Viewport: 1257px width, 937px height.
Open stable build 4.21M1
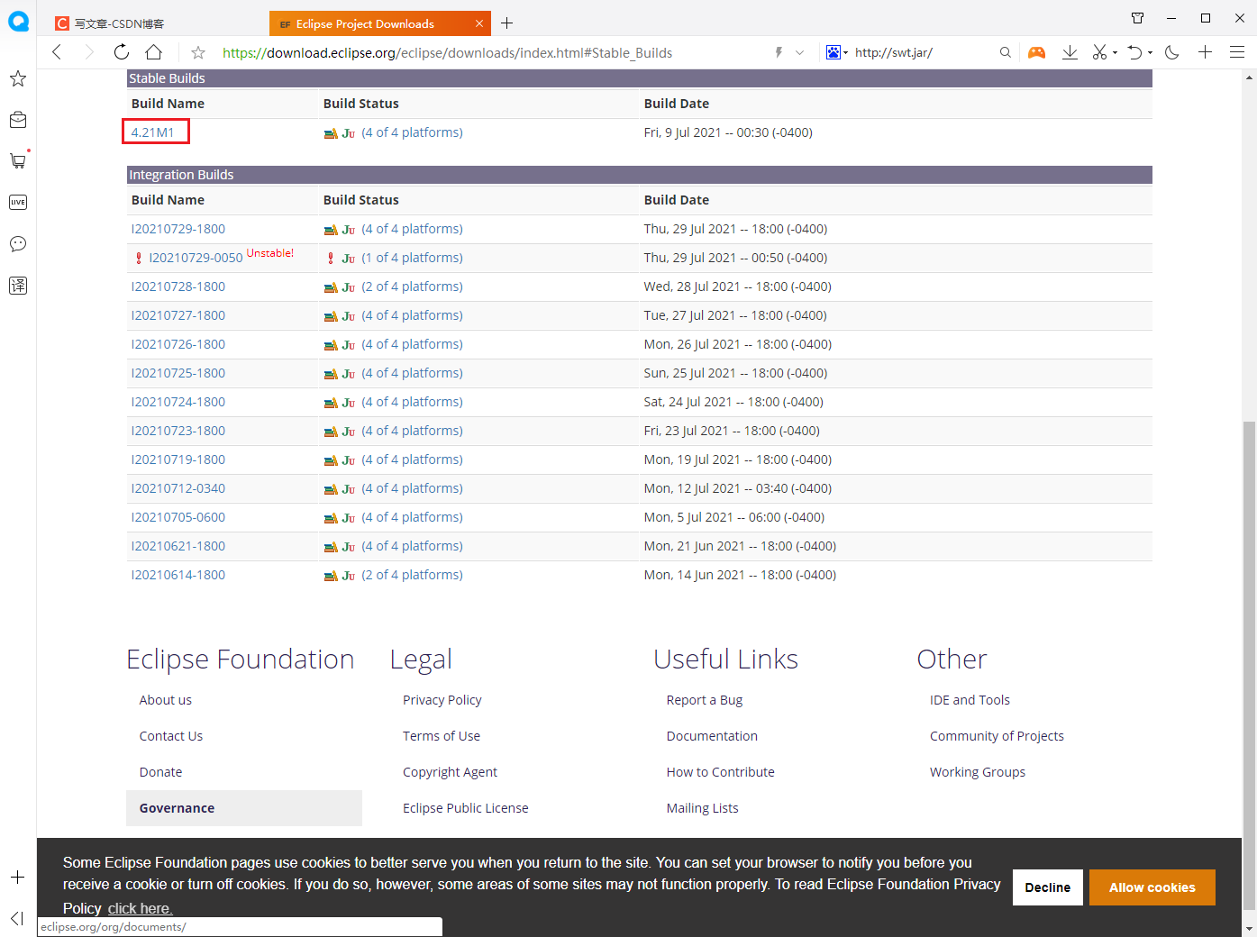coord(152,132)
